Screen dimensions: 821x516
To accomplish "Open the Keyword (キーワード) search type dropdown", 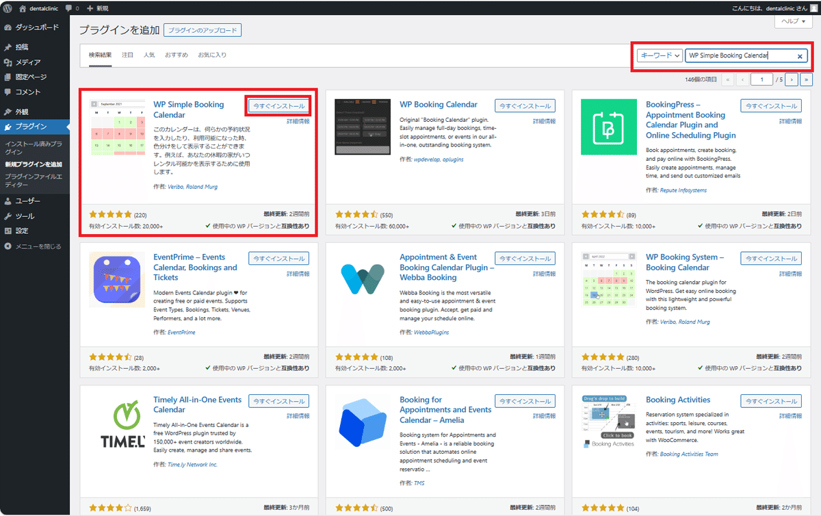I will click(x=660, y=56).
